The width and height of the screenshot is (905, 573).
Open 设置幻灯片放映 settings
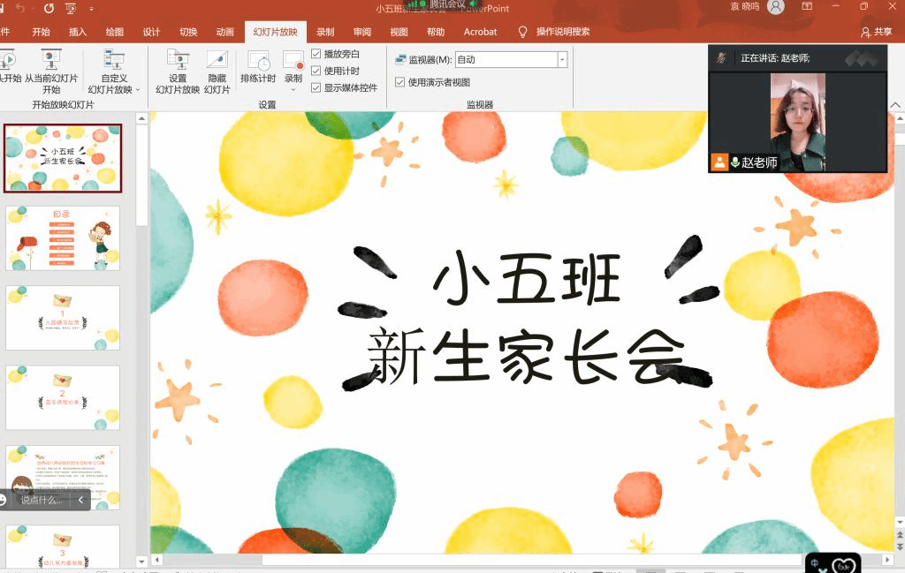point(178,72)
